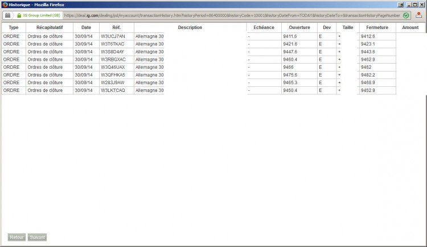Click closing price 9482.2 cell
Screen dimensions: 427x247
tap(377, 75)
